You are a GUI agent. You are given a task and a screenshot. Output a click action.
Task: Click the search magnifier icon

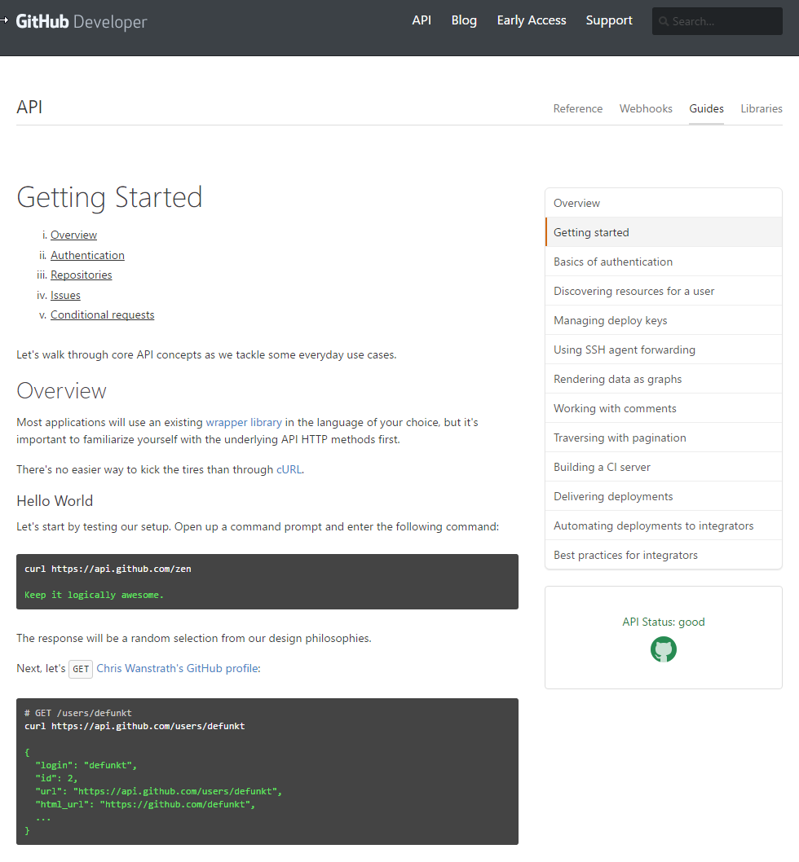point(664,21)
